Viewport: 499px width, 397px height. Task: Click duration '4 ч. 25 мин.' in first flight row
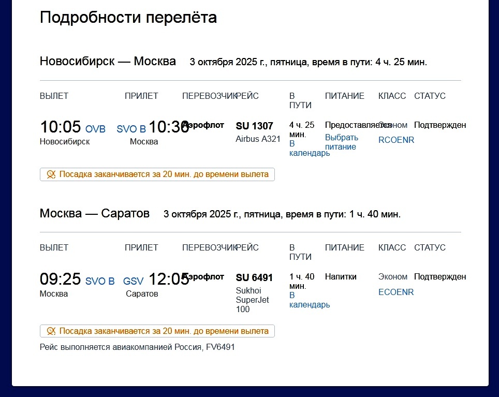click(302, 130)
